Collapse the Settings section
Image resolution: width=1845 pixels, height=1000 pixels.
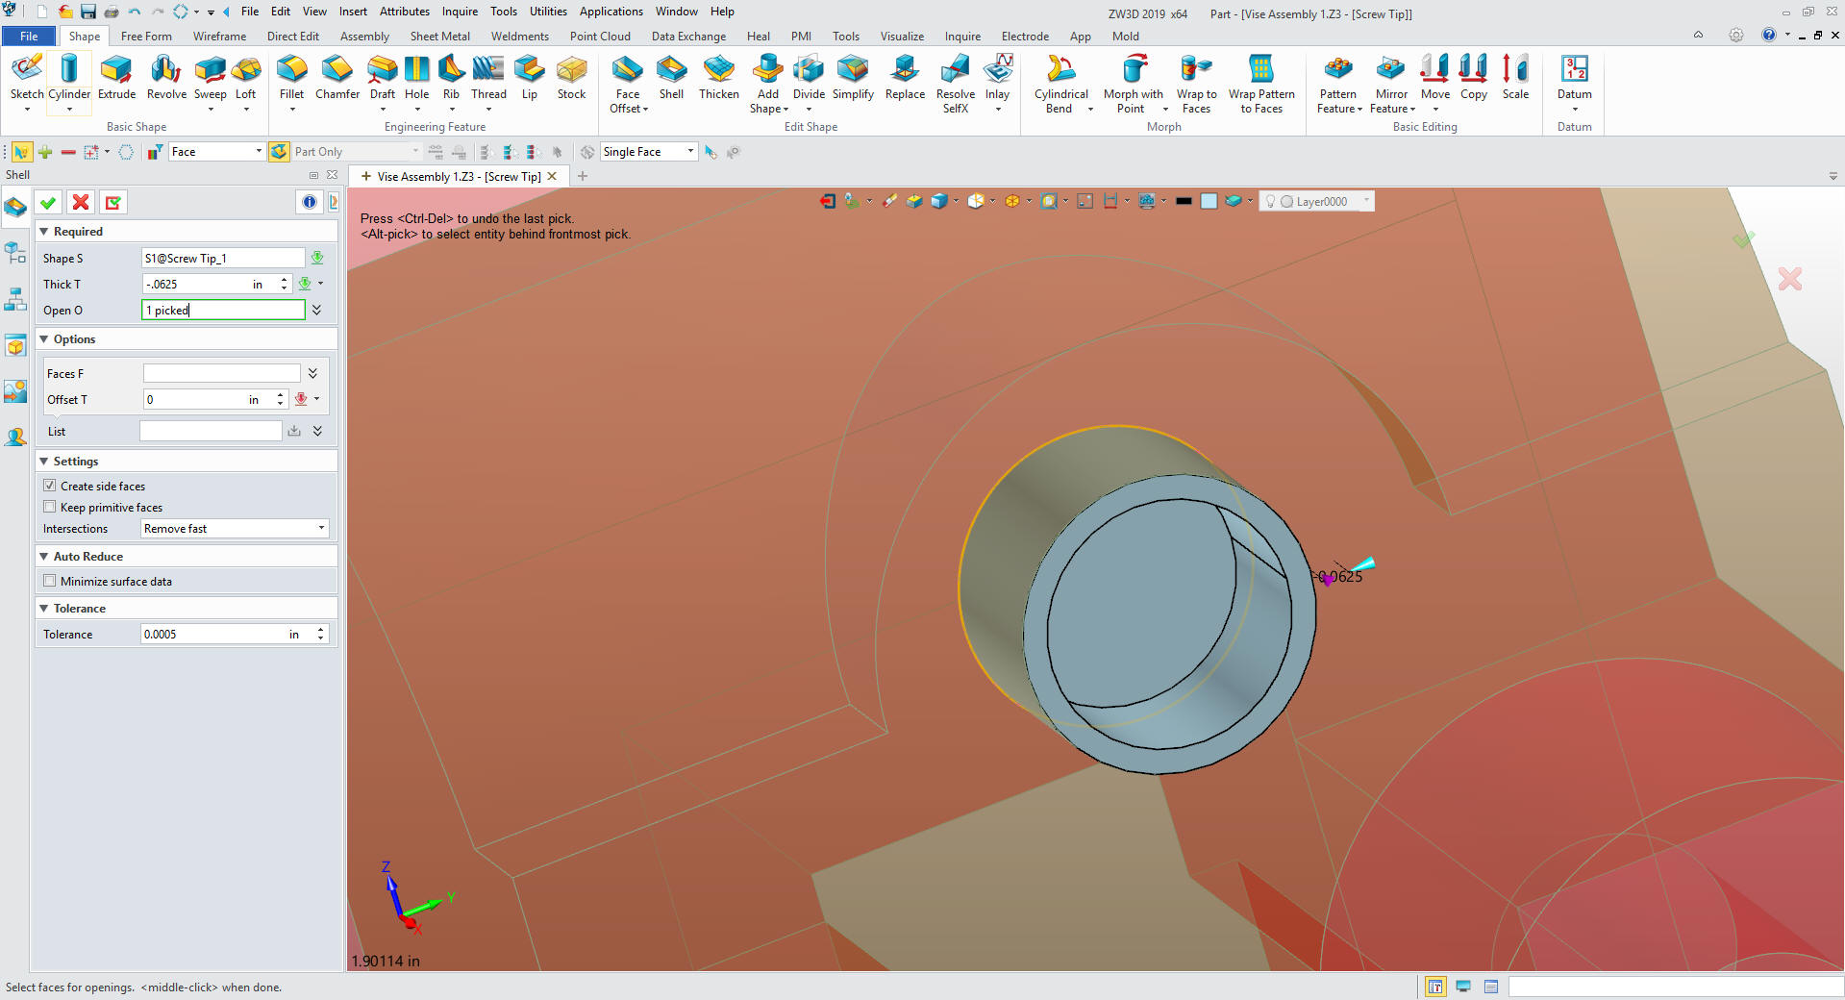point(44,462)
